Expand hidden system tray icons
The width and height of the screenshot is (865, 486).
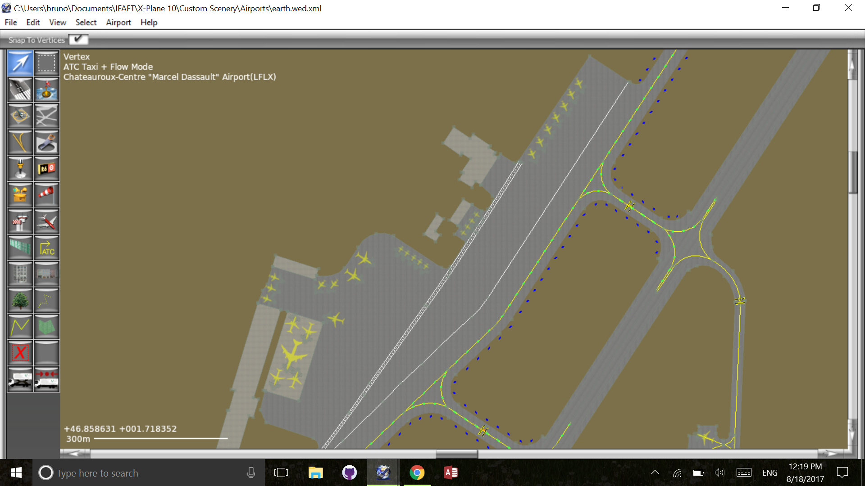pos(655,473)
